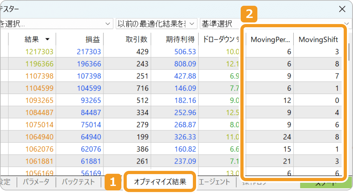Select the オプティマイズ結果 tab
Viewport: 353px width, 193px height.
click(160, 182)
